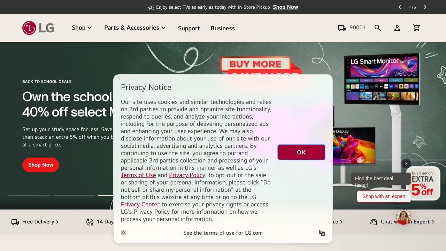Screen dimensions: 446x251
Task: Click the Privacy Notice heading
Action: (x=146, y=87)
